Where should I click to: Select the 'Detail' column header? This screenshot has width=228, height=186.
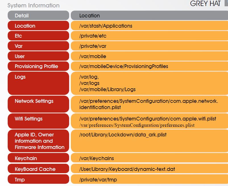coord(38,15)
